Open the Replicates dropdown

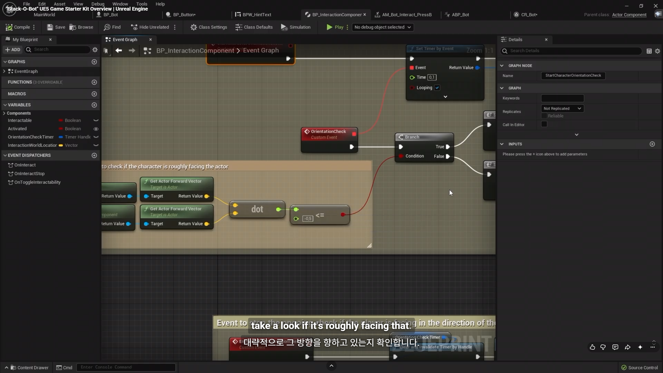[562, 109]
